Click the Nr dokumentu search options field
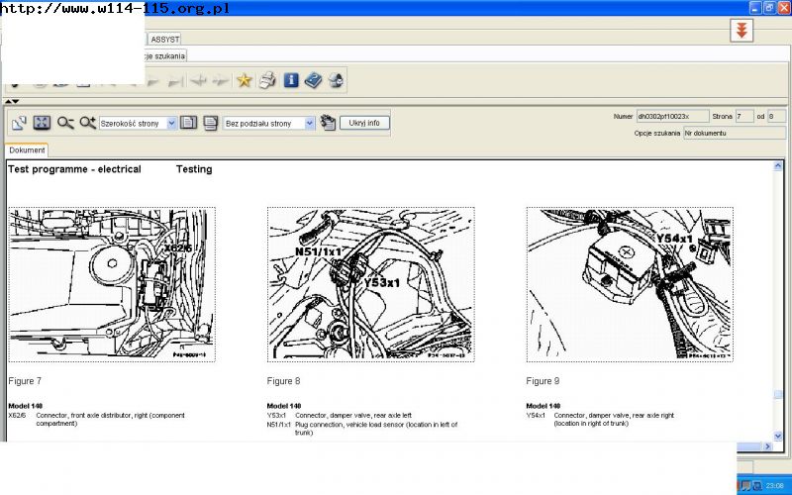792x495 pixels. pyautogui.click(x=735, y=133)
